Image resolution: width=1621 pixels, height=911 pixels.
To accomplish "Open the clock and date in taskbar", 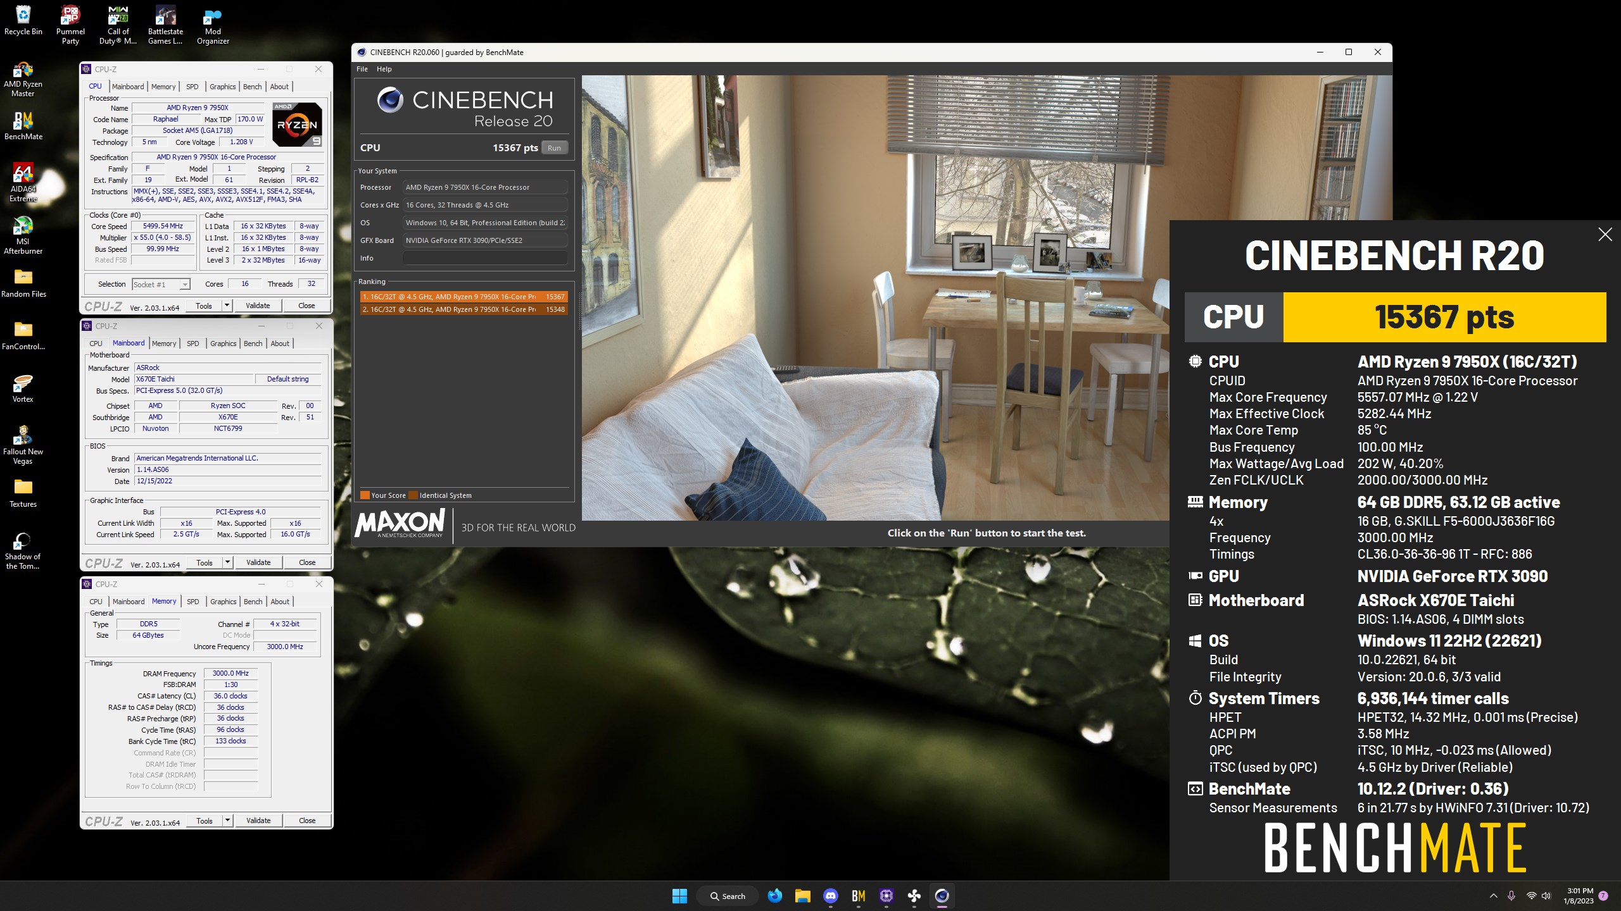I will coord(1579,896).
